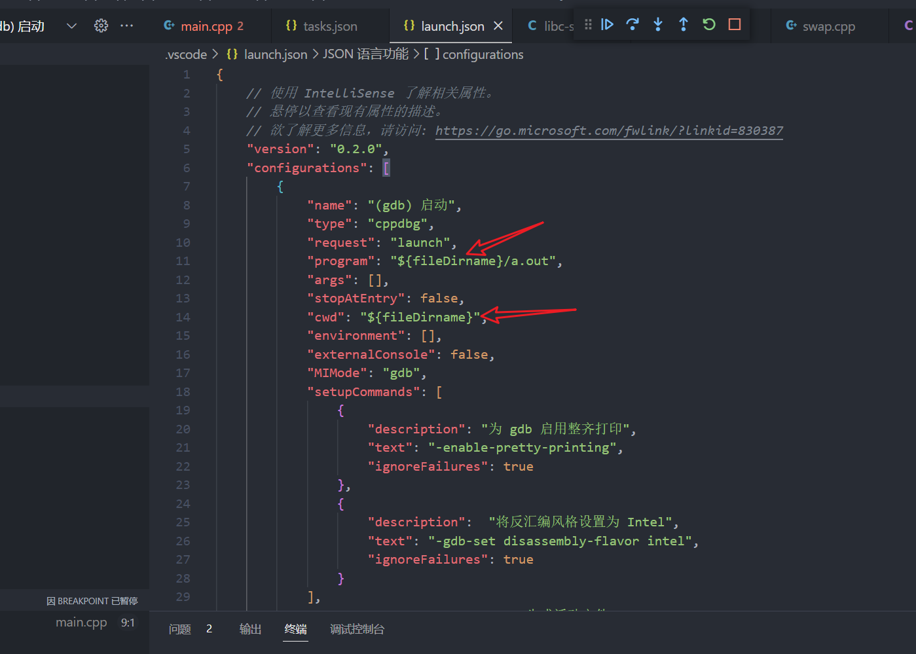Open the 调试控制台 debug console tab

click(x=357, y=629)
